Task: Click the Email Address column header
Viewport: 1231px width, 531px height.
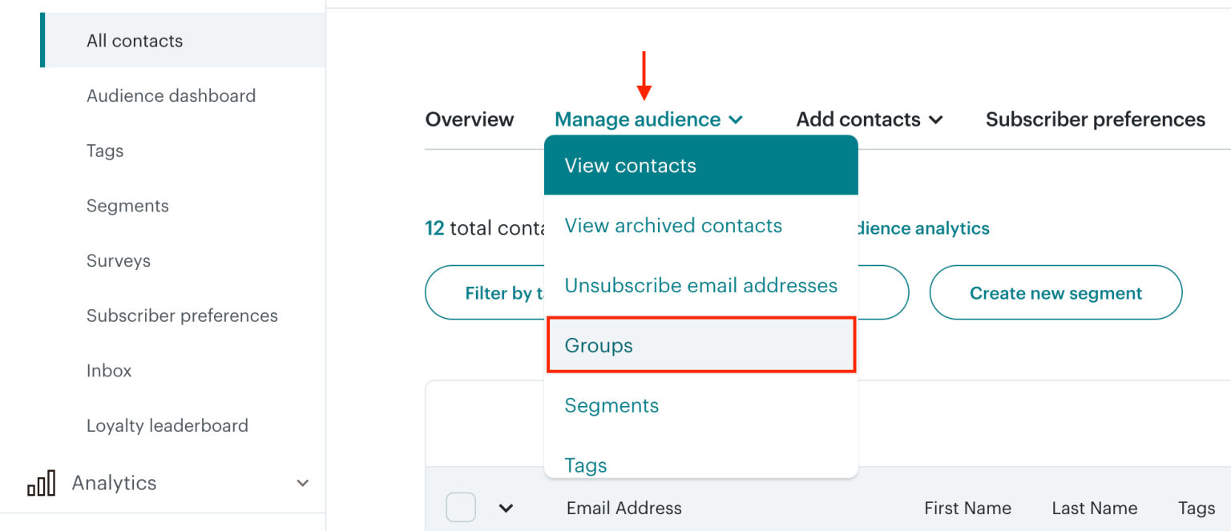Action: [624, 507]
